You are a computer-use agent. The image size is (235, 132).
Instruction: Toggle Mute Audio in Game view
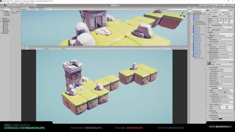click(x=174, y=49)
